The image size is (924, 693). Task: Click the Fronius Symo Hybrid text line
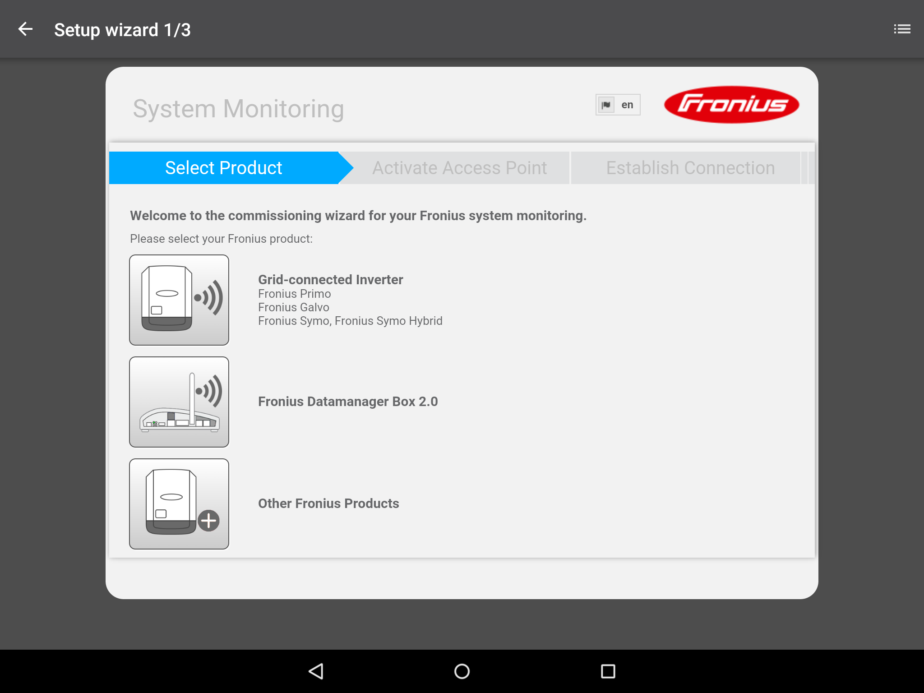click(350, 321)
